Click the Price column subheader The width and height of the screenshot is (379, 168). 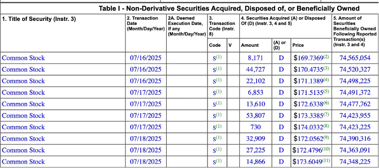coord(298,45)
